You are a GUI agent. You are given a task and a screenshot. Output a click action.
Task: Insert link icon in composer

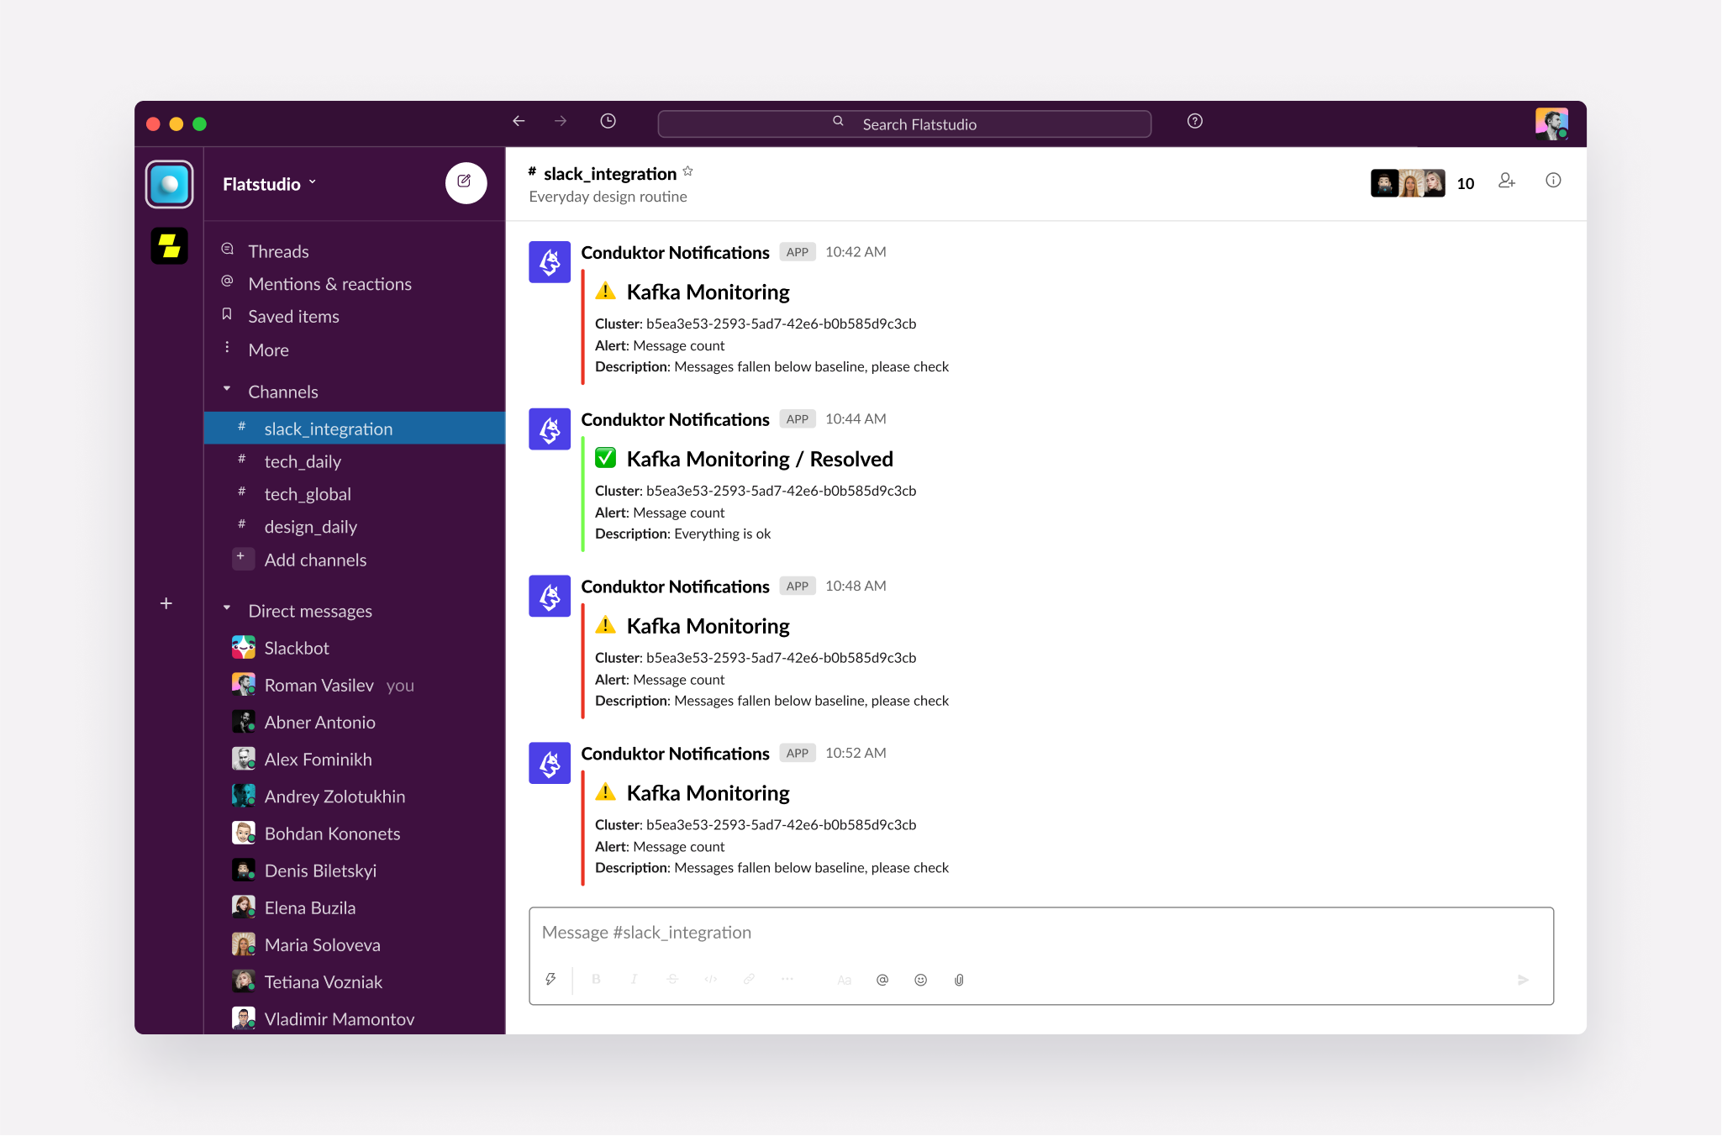pyautogui.click(x=749, y=979)
